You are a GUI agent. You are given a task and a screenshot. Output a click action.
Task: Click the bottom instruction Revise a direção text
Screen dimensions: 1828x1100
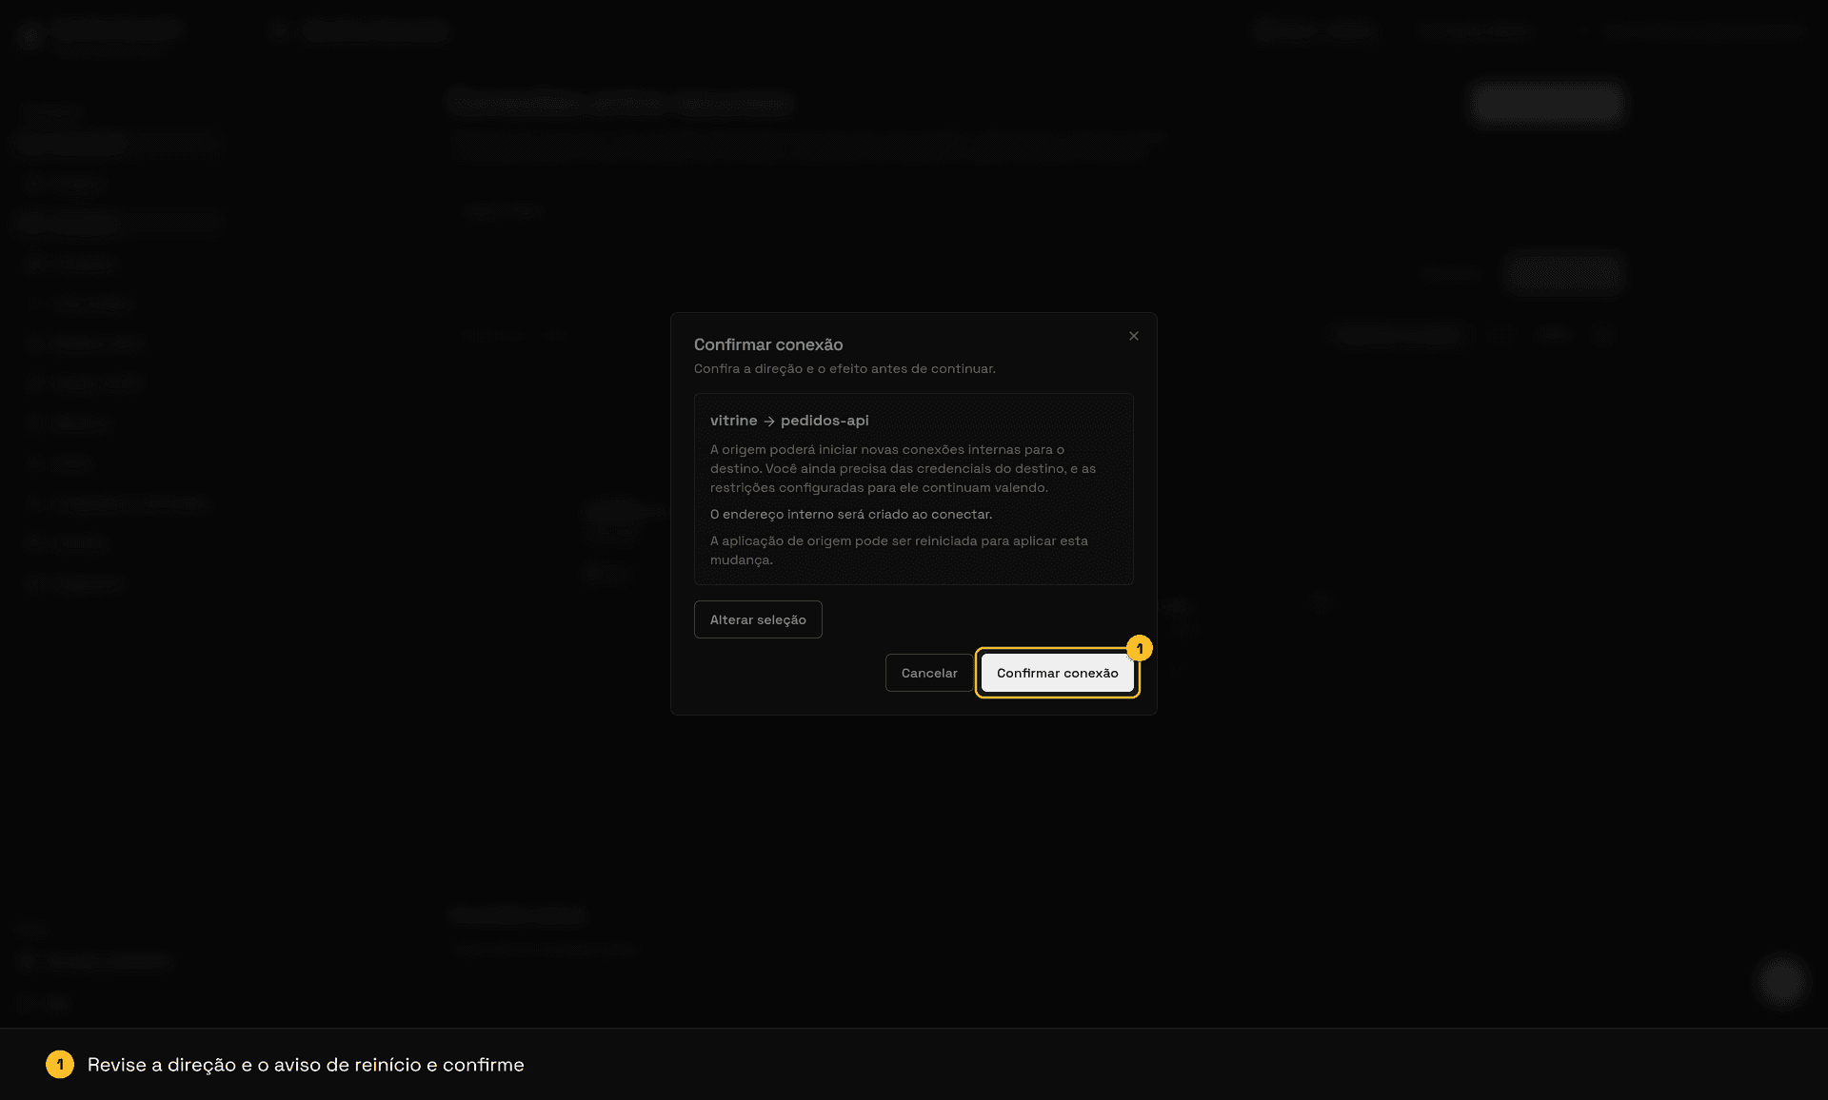pyautogui.click(x=306, y=1064)
